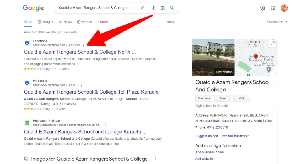
Task: Click the Facebook favicon of QRSCNN result
Action: point(27,43)
